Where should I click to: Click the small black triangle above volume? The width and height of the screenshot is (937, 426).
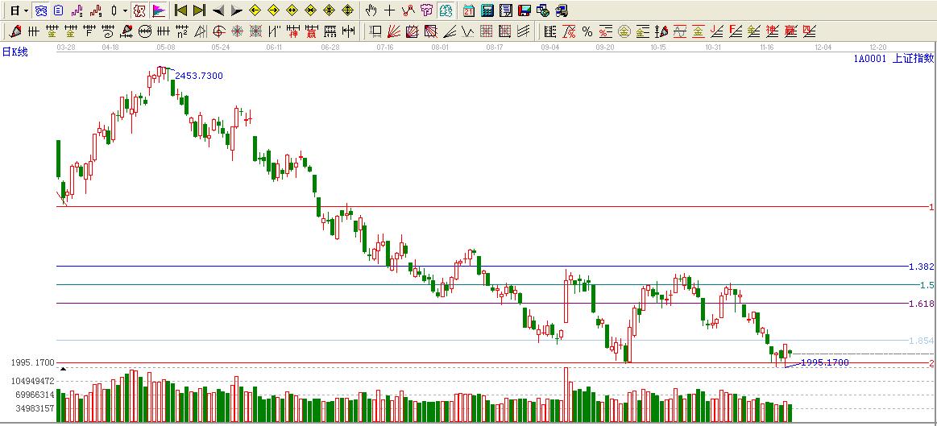point(64,369)
